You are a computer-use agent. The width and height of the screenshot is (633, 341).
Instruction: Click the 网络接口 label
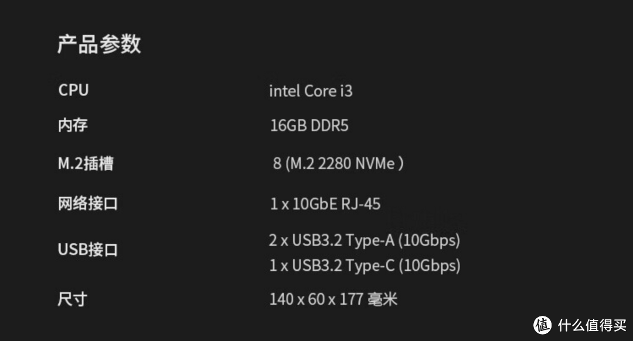[x=88, y=204]
